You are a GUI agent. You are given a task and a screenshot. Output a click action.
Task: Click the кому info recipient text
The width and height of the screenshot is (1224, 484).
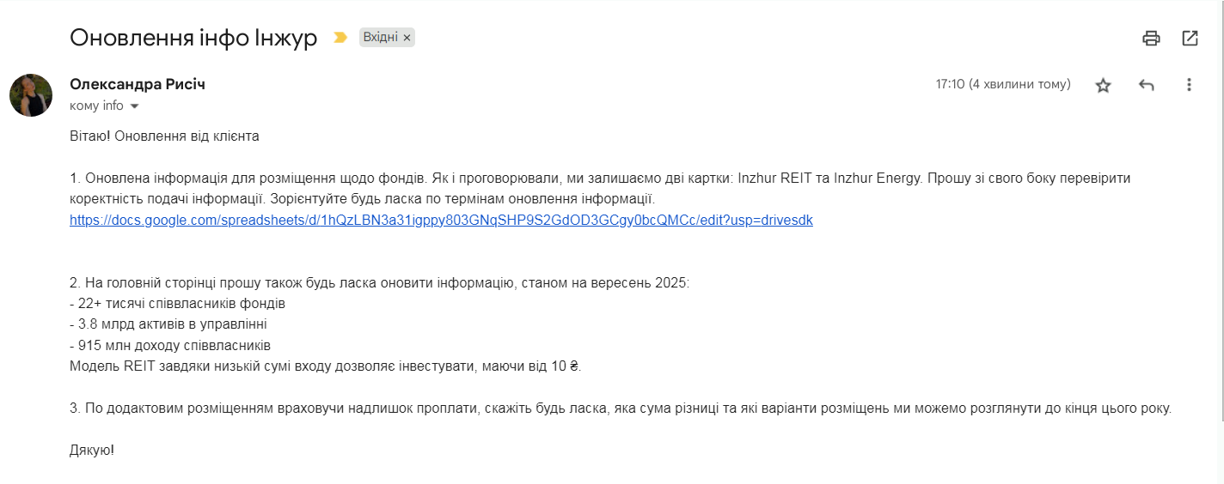tap(96, 106)
